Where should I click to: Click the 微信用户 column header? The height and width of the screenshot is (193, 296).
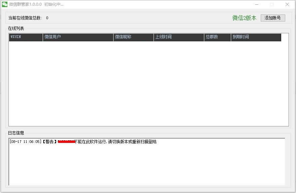pyautogui.click(x=78, y=37)
